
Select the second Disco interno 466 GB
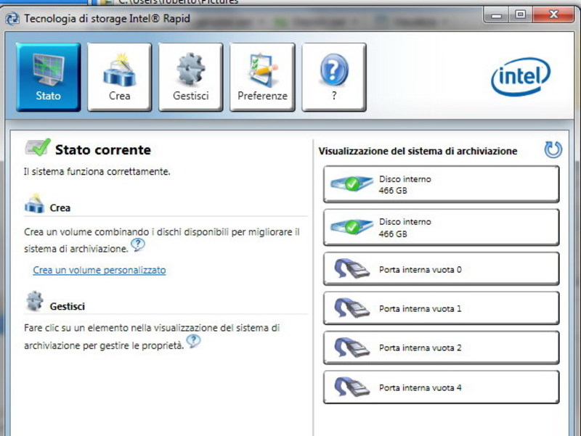(441, 227)
